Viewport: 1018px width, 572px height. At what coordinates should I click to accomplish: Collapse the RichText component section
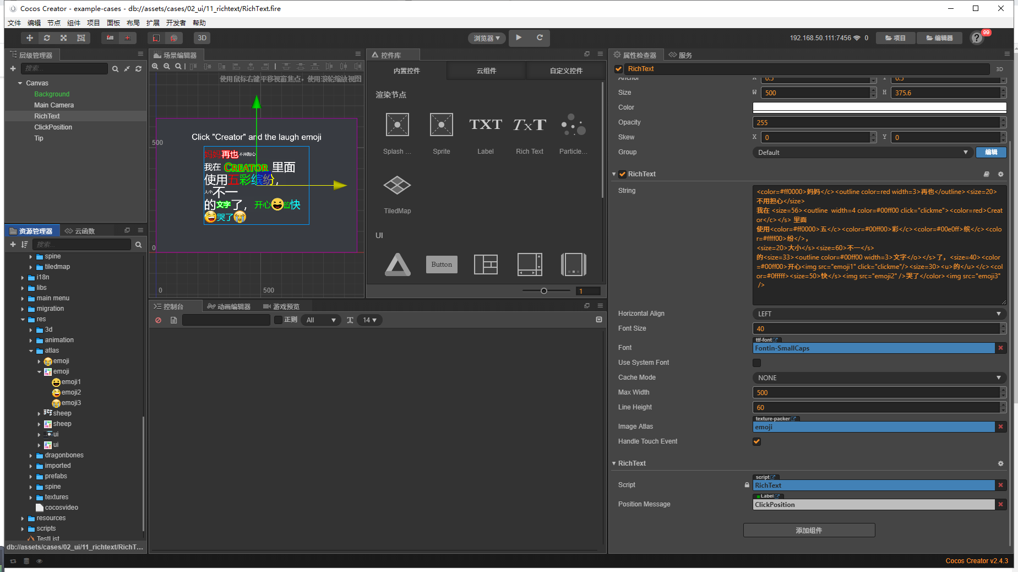click(614, 174)
